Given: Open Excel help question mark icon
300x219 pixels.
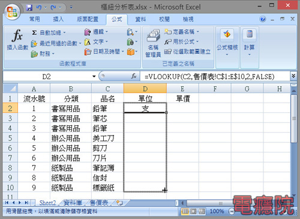Looking at the screenshot, I should point(263,19).
